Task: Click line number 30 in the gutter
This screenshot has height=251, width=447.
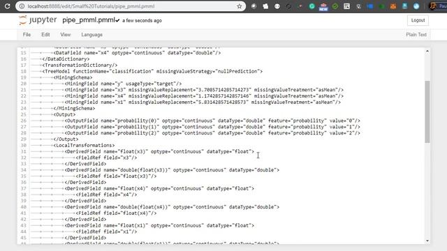Action: pos(23,145)
